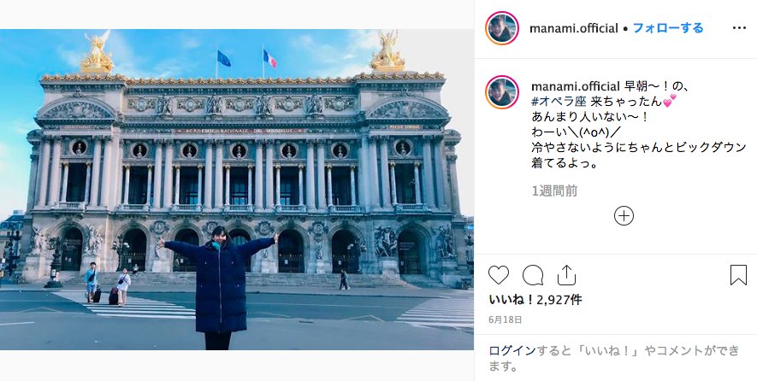Open manami.official profile from header username
The height and width of the screenshot is (381, 757).
click(x=574, y=28)
